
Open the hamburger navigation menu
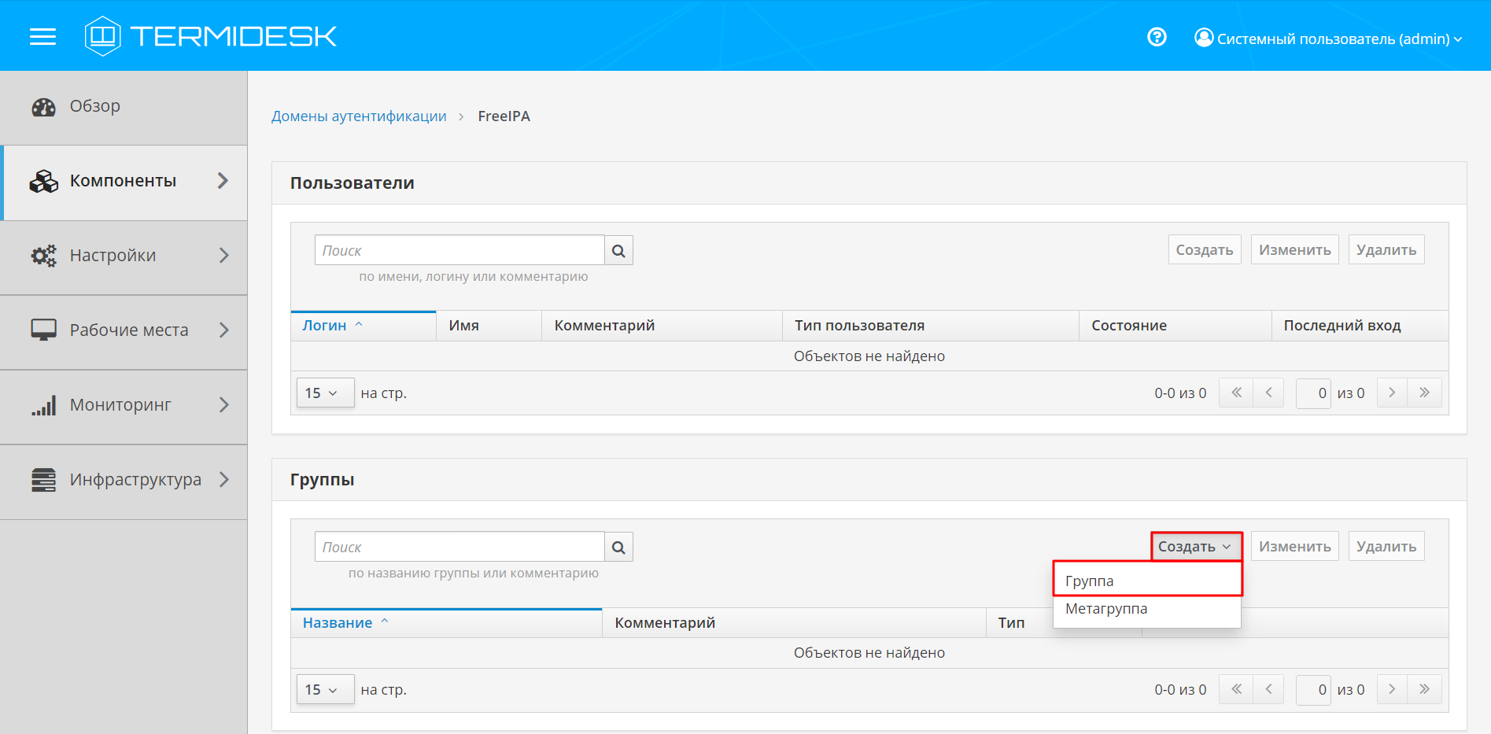(x=42, y=37)
